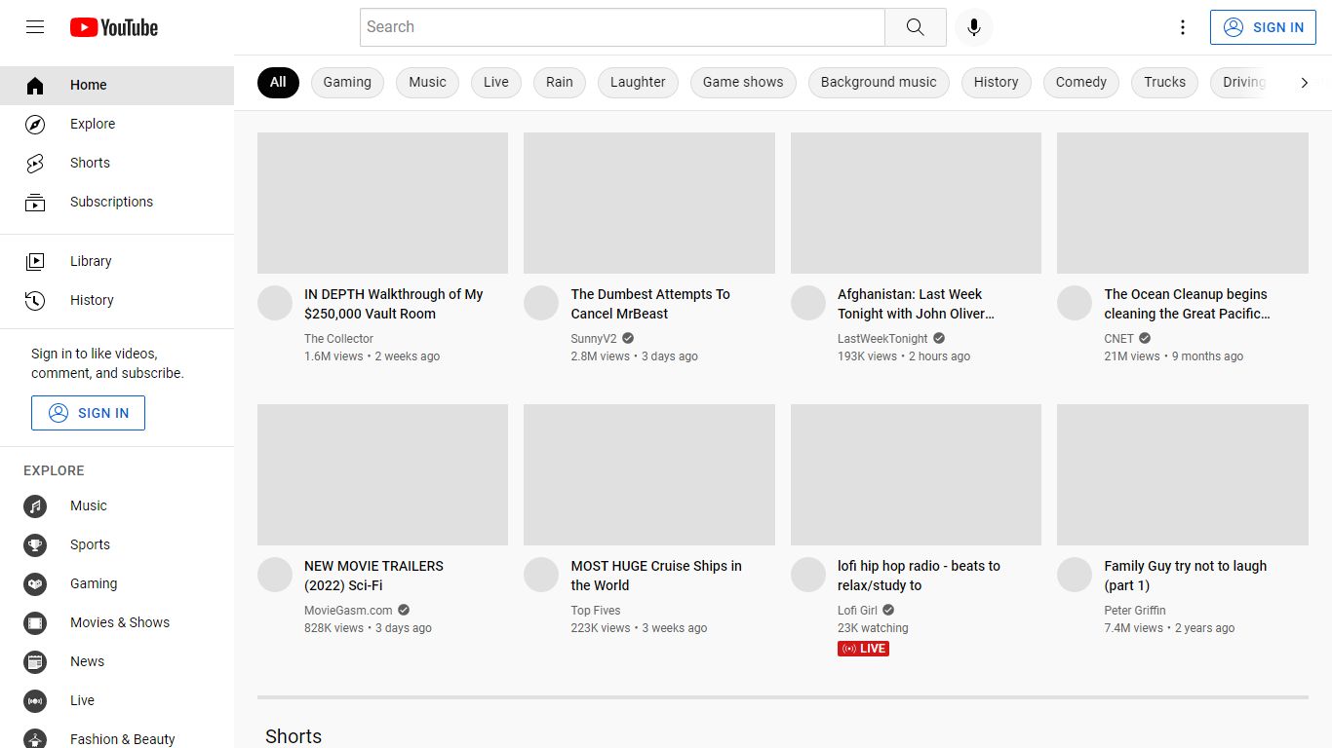Open Top Fives channel avatar
This screenshot has height=748, width=1332.
pos(541,575)
